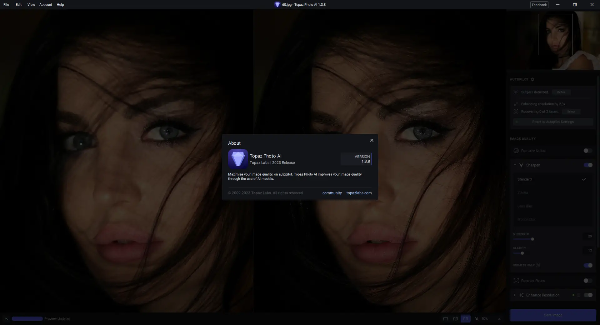This screenshot has height=325, width=600.
Task: Adjust the Clarity slider handle
Action: [x=522, y=253]
